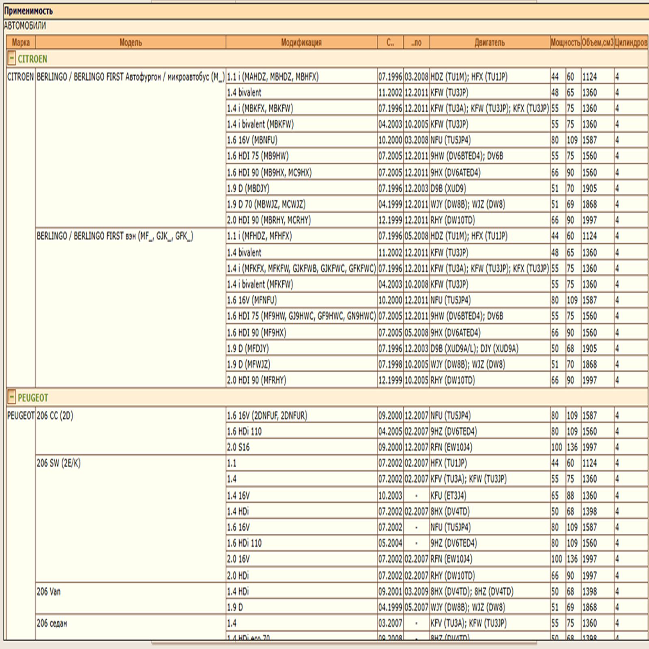The height and width of the screenshot is (649, 649).
Task: Select the CITROEN group title
Action: point(32,59)
